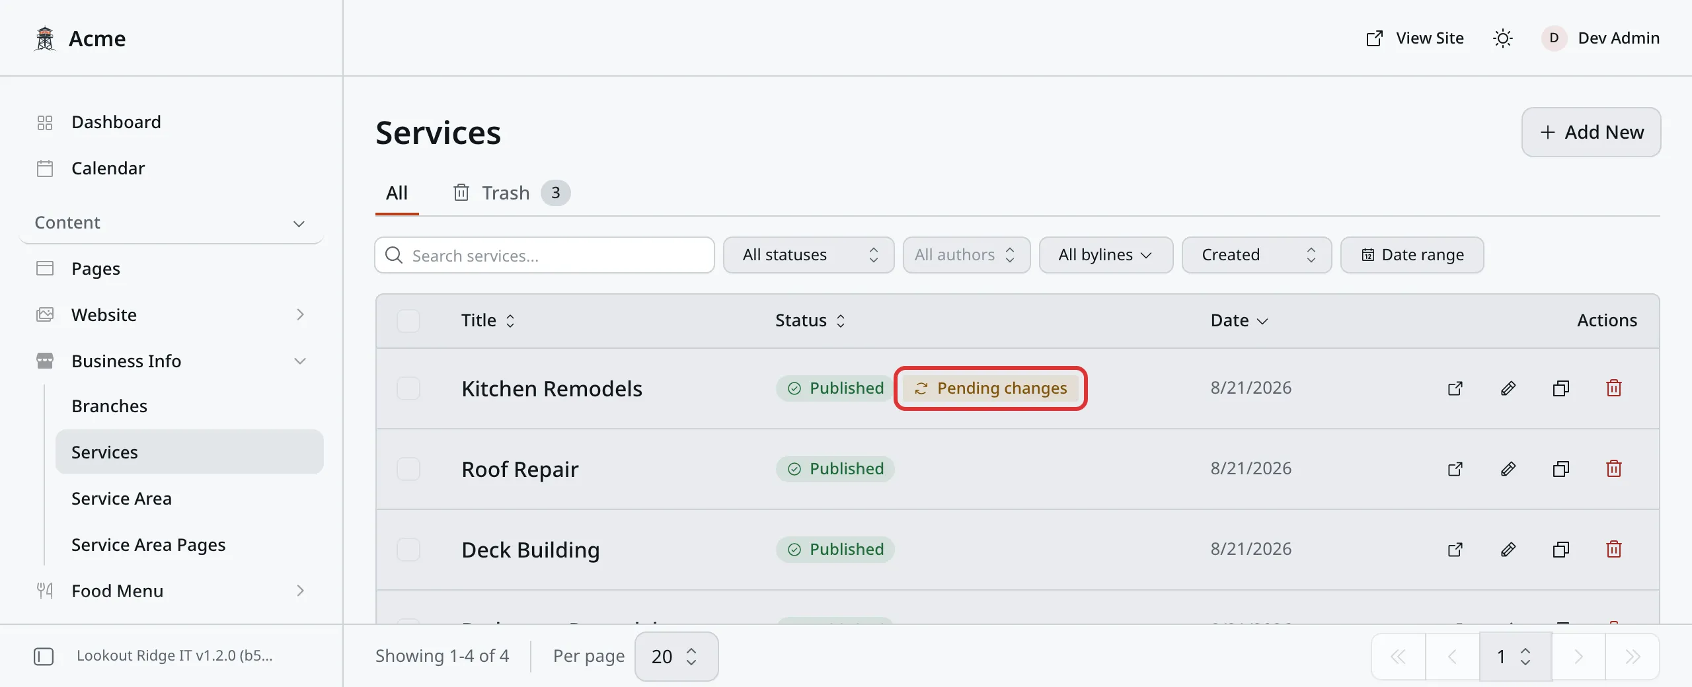Collapse the Business Info menu
This screenshot has height=687, width=1692.
click(171, 361)
